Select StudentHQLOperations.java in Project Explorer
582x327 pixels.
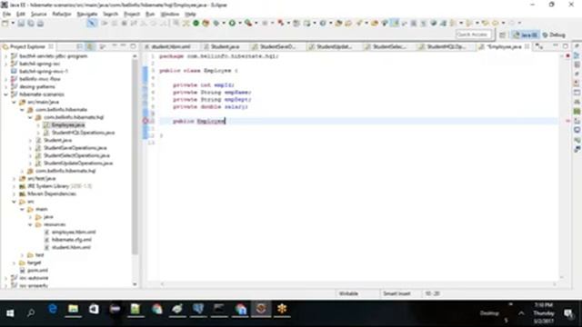point(83,133)
